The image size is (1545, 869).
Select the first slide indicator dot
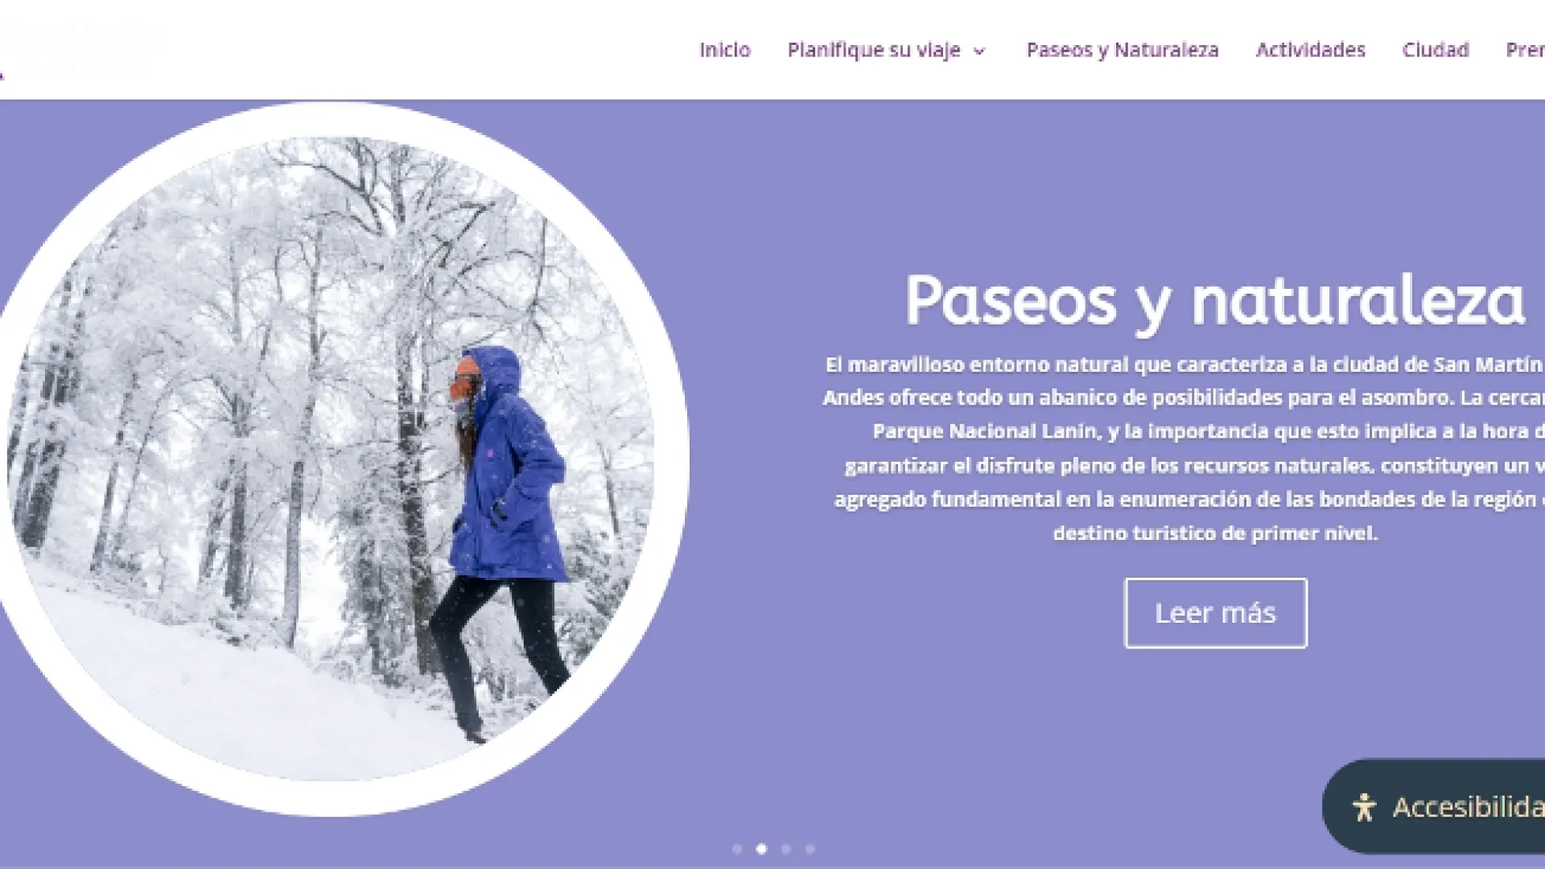point(737,849)
